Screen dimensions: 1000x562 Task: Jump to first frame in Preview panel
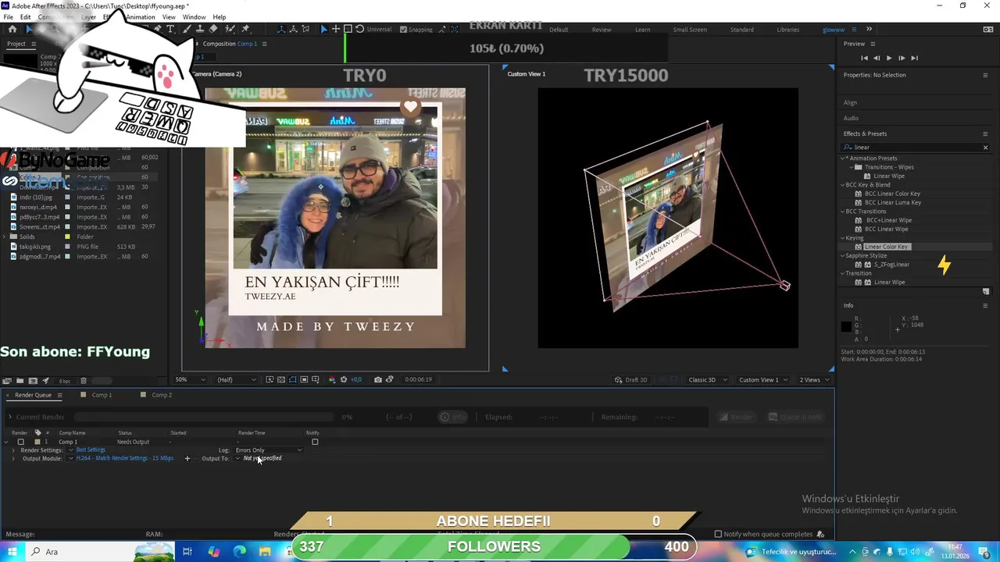tap(864, 58)
